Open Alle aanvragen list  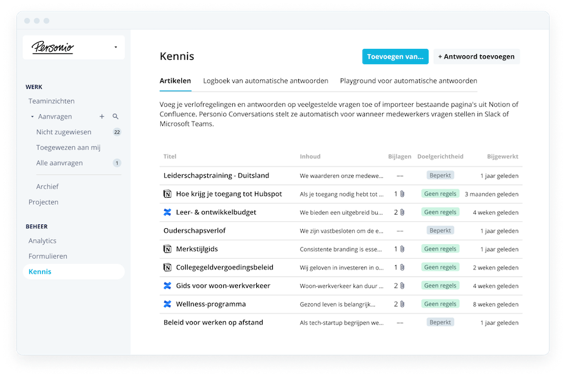point(59,163)
